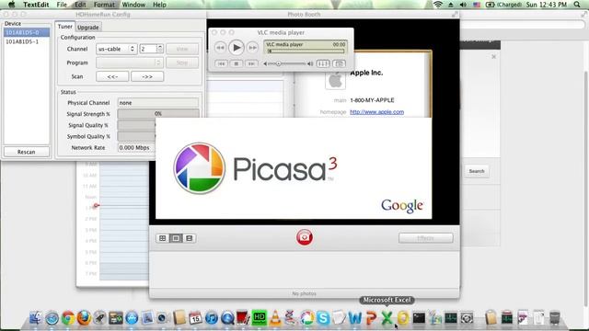This screenshot has height=331, width=589.
Task: Click the VLC playback position bar
Action: coord(305,51)
